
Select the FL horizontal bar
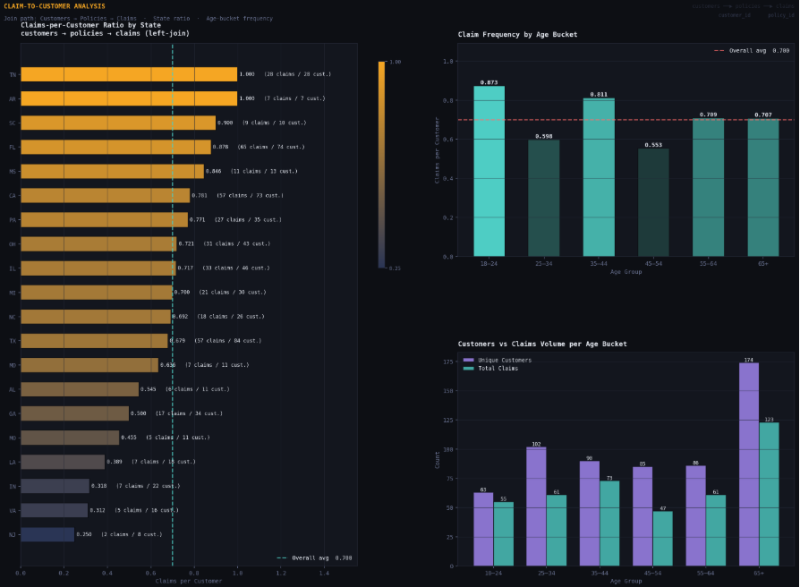coord(115,147)
